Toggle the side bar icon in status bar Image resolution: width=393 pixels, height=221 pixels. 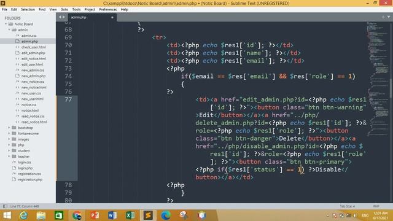5,206
